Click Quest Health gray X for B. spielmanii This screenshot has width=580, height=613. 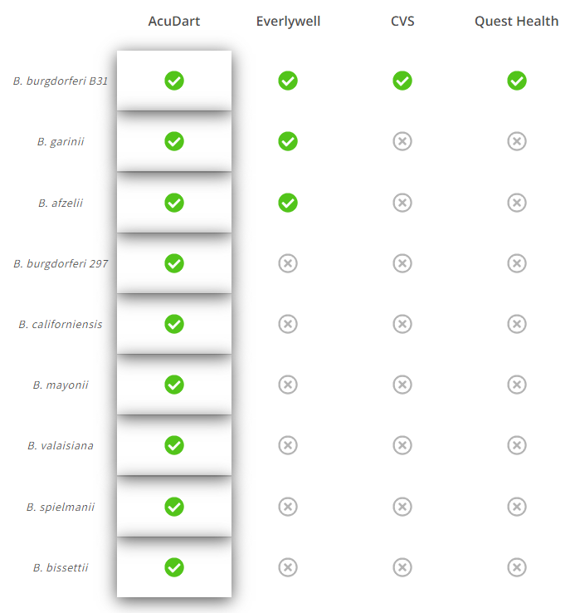(517, 507)
